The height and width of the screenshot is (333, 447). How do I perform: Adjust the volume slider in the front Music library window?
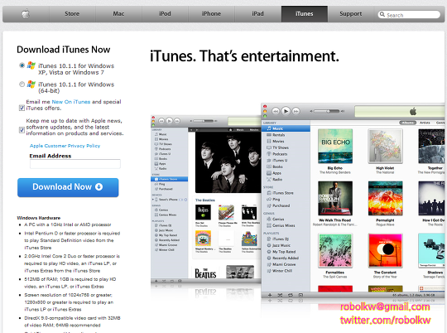point(327,111)
